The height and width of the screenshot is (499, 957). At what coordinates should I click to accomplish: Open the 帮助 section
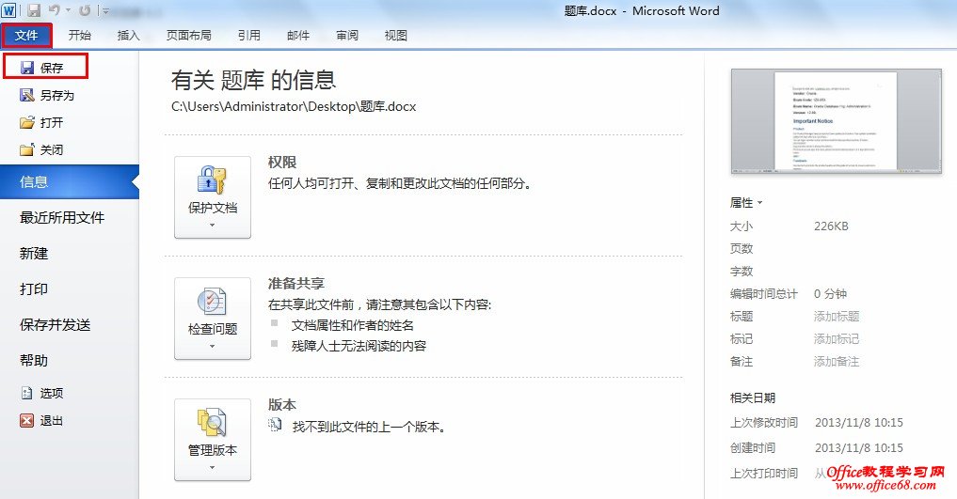(x=34, y=360)
